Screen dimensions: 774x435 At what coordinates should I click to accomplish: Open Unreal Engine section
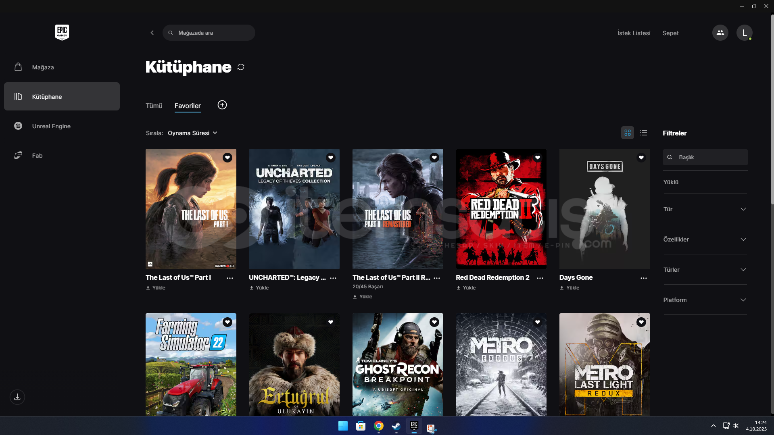(x=62, y=126)
